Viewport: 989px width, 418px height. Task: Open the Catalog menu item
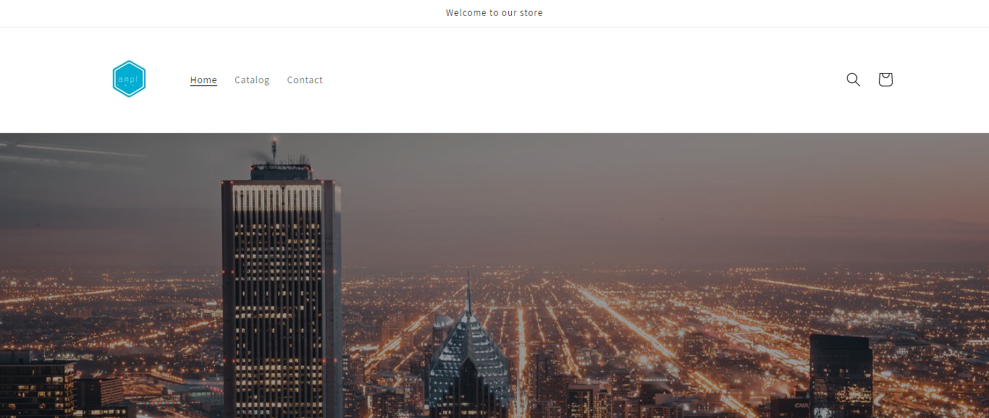coord(252,80)
